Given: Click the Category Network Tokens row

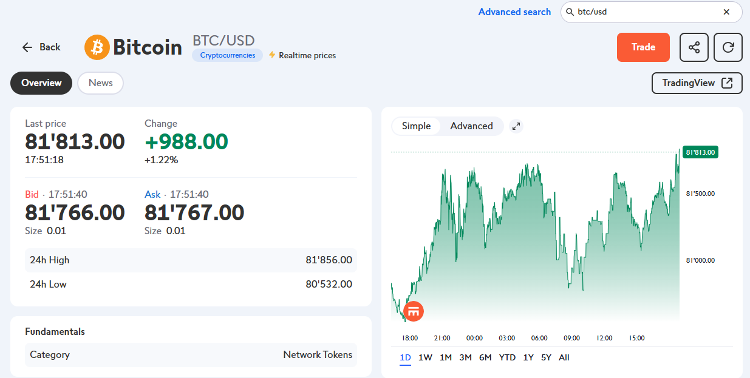Looking at the screenshot, I should (191, 355).
